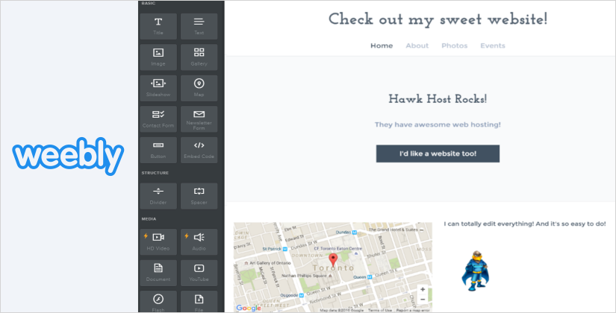Select the Text element tile

click(199, 26)
